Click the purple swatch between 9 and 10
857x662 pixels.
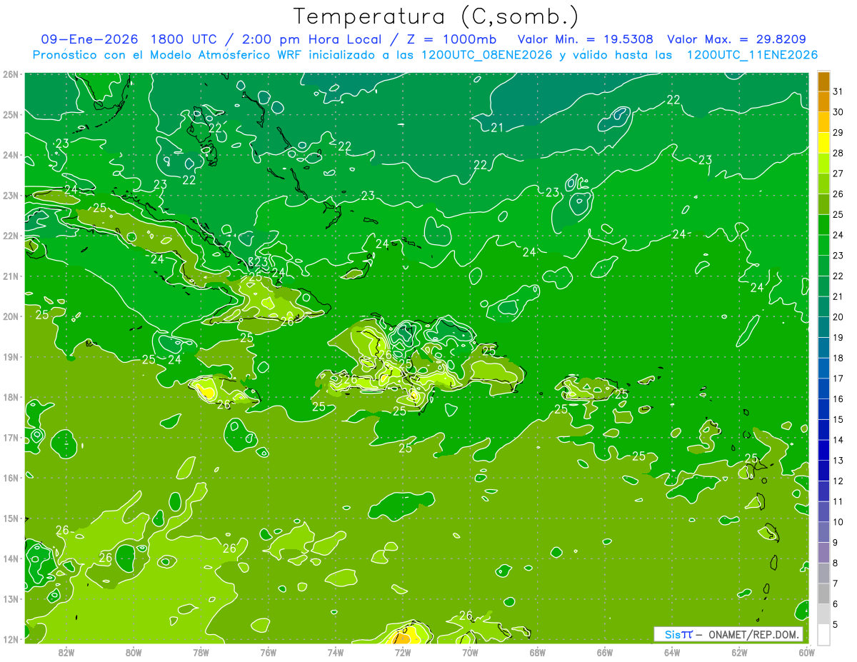pos(823,532)
